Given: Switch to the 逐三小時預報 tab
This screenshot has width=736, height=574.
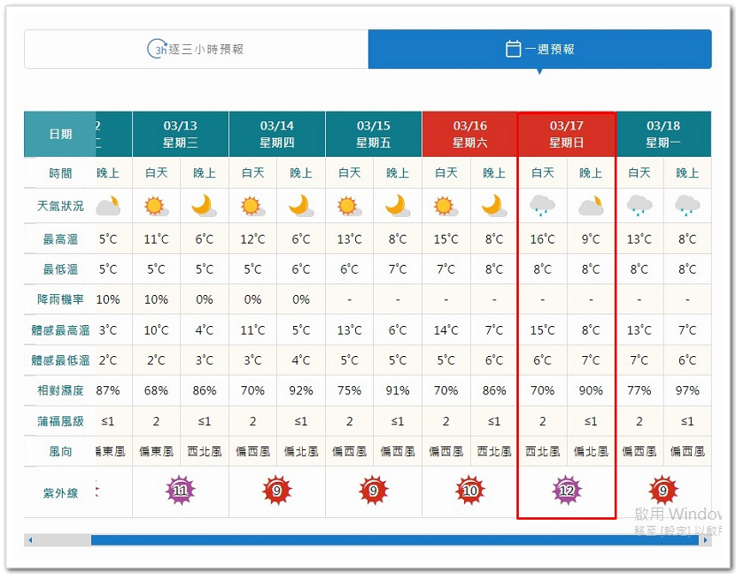Looking at the screenshot, I should [x=197, y=50].
